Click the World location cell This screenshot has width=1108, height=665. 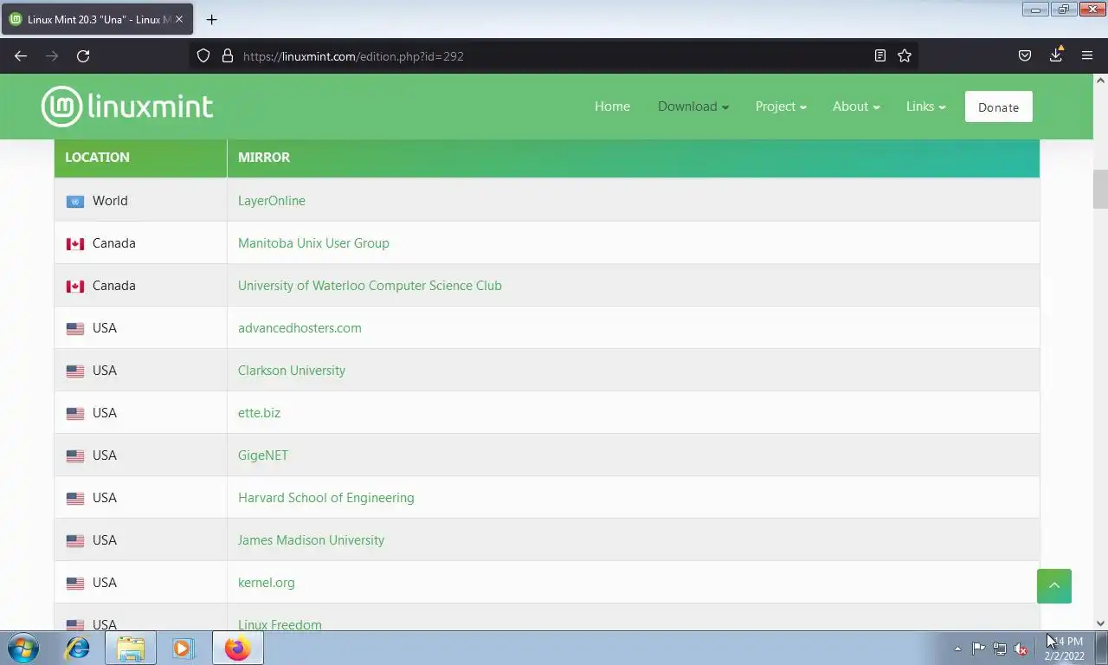click(x=140, y=201)
